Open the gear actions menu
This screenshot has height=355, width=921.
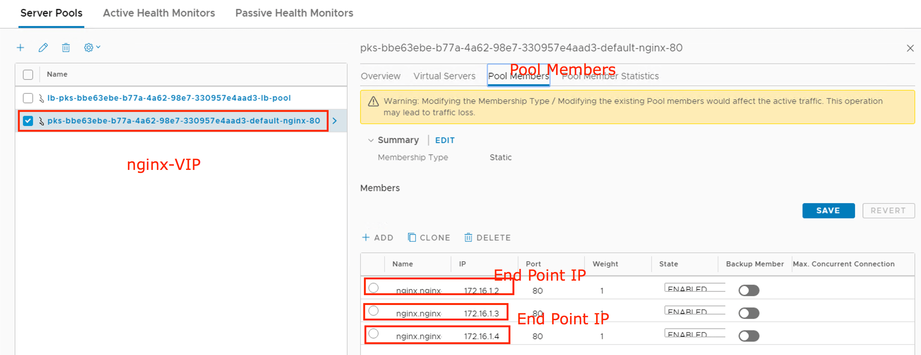point(91,47)
